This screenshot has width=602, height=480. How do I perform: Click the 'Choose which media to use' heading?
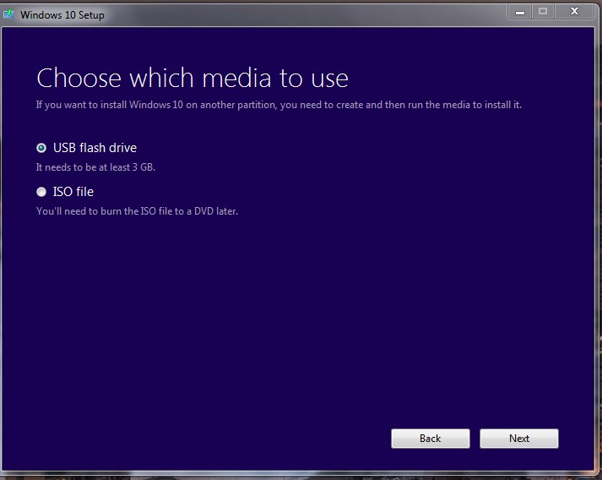tap(193, 78)
